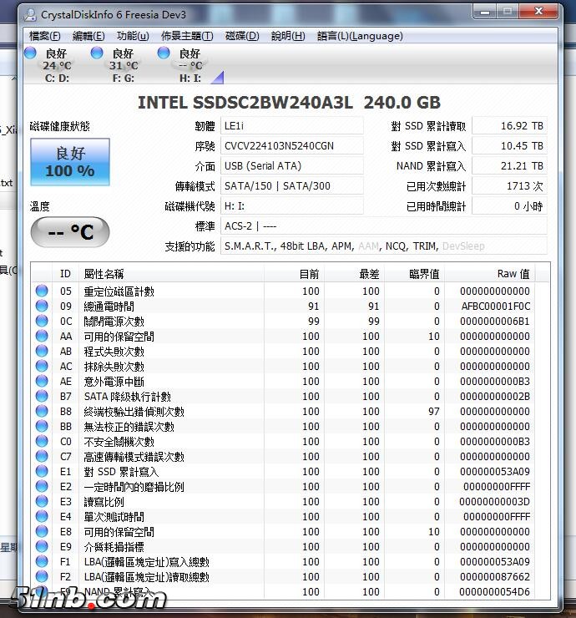Click the status orb in row 09
This screenshot has height=618, width=576.
[x=42, y=306]
